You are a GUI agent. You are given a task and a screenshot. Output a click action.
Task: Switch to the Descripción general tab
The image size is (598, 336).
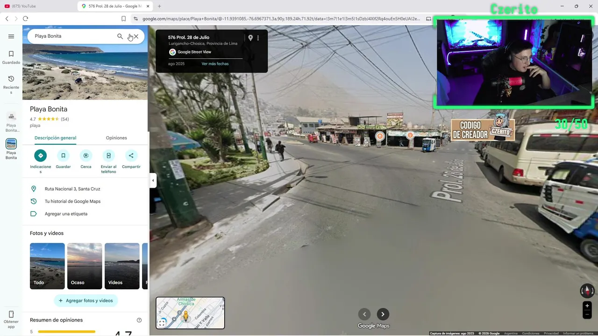coord(55,138)
